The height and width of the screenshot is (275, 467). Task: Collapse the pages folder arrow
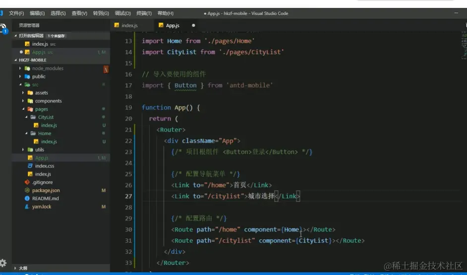23,109
